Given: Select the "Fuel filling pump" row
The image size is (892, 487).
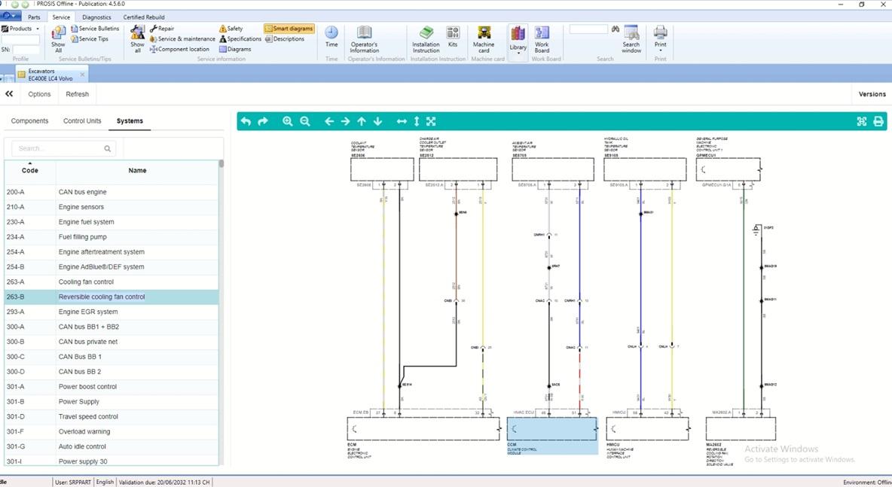Looking at the screenshot, I should click(x=111, y=237).
